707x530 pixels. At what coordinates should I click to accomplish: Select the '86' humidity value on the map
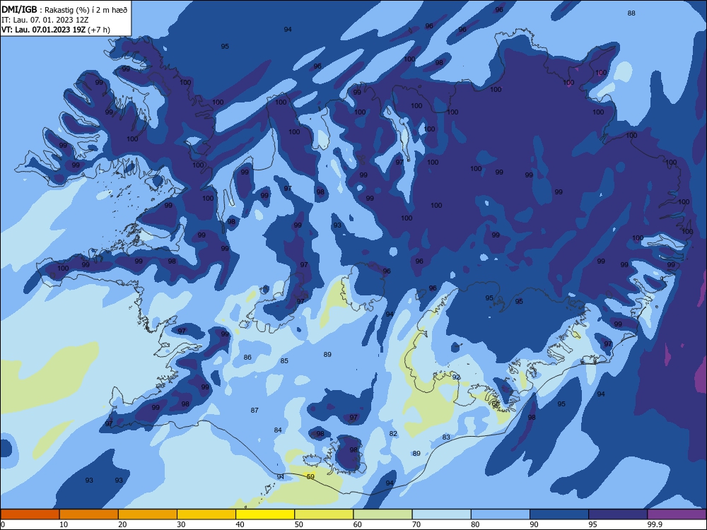(x=247, y=358)
